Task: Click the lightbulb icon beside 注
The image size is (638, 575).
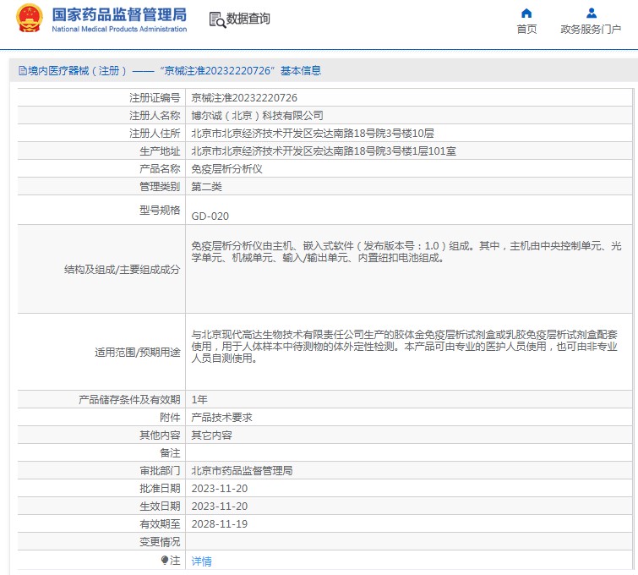Action: (x=165, y=561)
